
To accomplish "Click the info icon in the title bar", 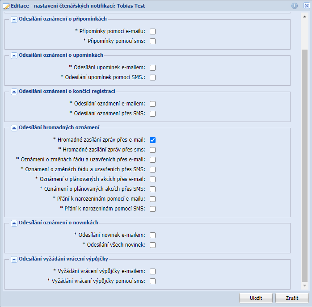I will [295, 6].
